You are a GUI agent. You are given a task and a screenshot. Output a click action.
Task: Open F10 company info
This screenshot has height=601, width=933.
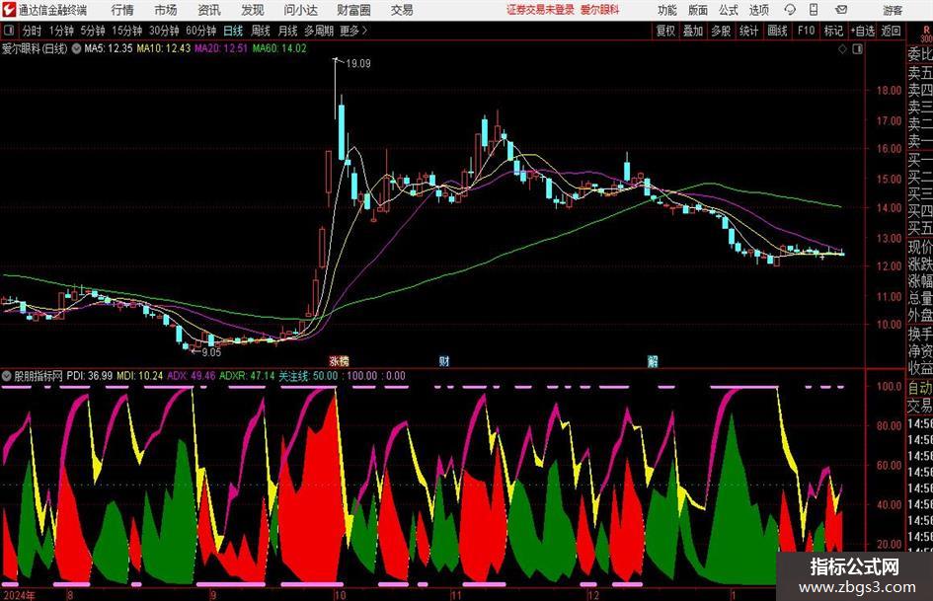point(807,31)
